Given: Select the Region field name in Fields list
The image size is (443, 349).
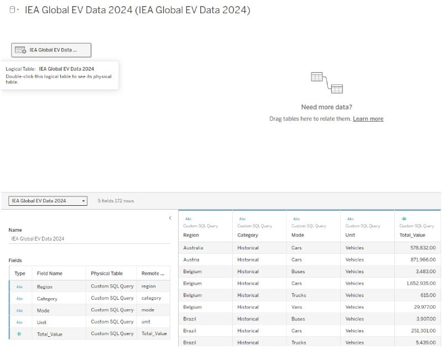Looking at the screenshot, I should coord(44,287).
